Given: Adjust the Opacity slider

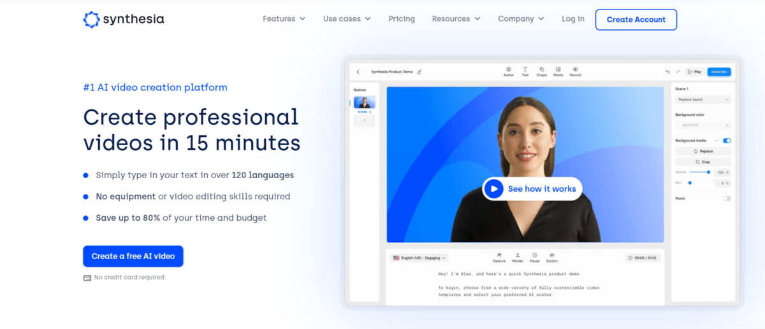Looking at the screenshot, I should coord(699,172).
